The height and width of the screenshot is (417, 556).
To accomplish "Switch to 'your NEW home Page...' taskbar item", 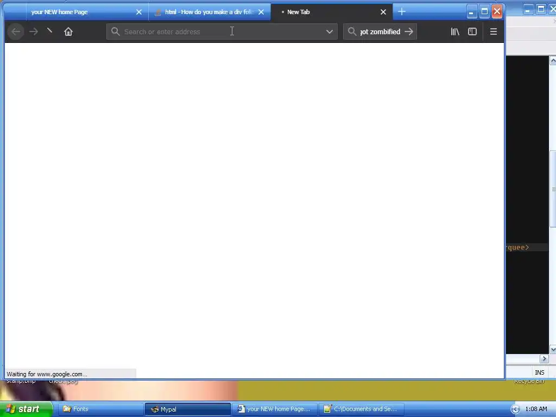I will tap(275, 409).
